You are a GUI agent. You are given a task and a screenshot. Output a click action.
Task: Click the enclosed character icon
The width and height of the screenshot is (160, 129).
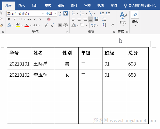tap(66, 25)
